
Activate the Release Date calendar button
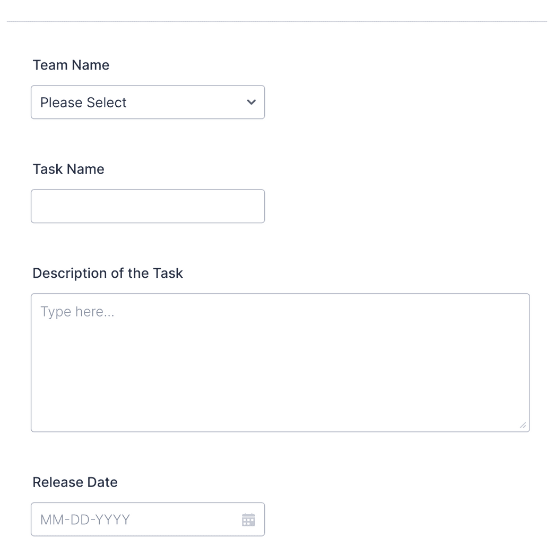(x=248, y=519)
